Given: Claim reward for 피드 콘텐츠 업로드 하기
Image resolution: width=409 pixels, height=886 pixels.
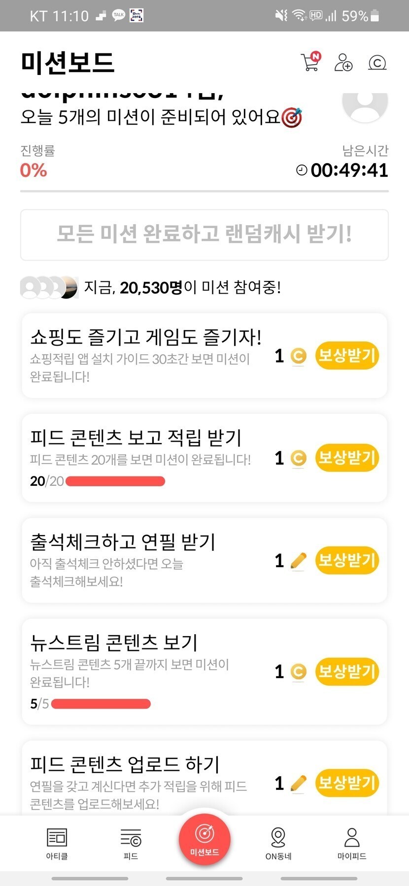Looking at the screenshot, I should click(x=347, y=783).
